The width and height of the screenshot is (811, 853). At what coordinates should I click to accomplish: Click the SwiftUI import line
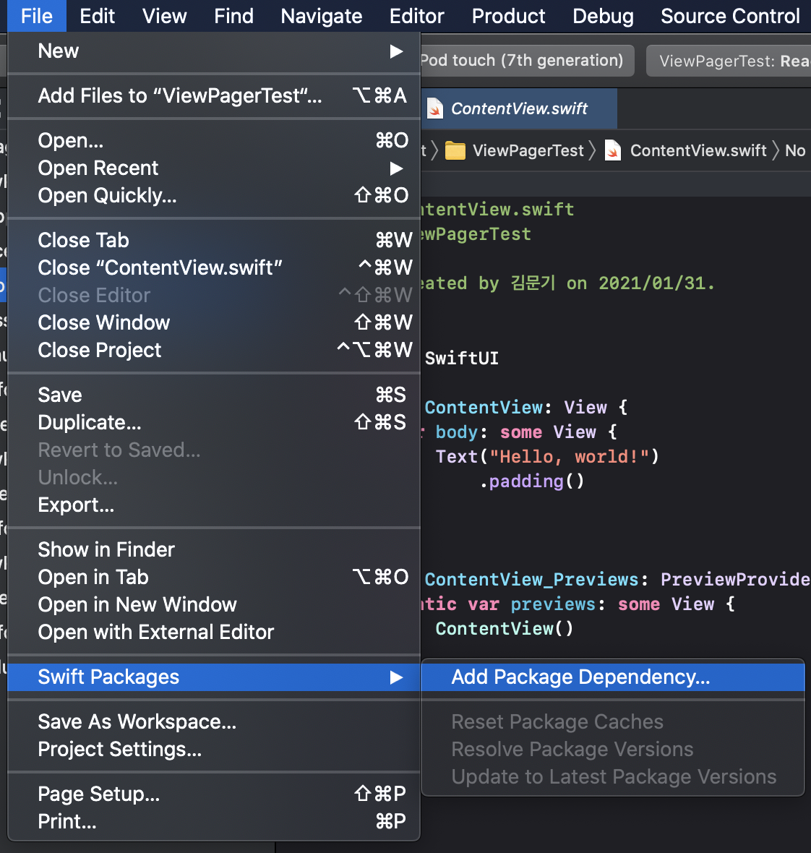[x=461, y=358]
